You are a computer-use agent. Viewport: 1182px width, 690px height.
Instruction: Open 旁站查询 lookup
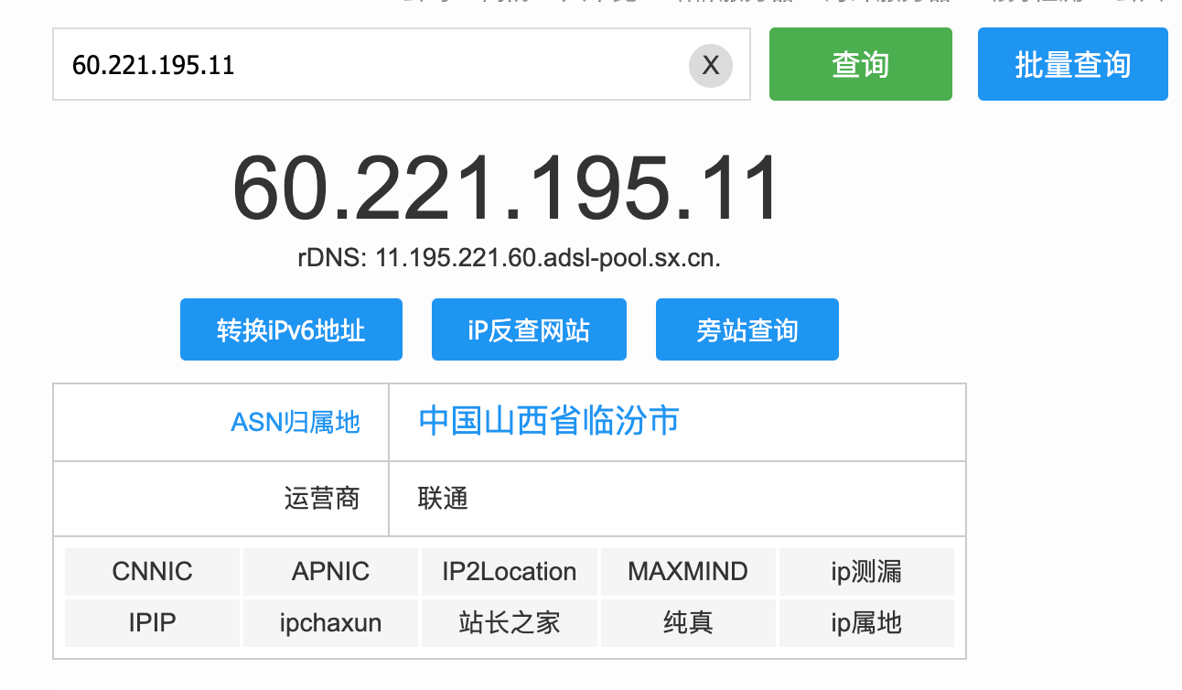tap(747, 330)
